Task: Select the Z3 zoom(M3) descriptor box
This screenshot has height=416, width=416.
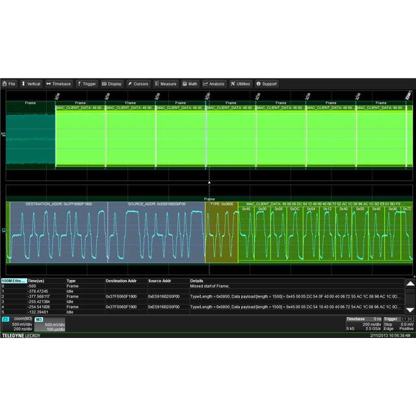Action: coord(17,324)
